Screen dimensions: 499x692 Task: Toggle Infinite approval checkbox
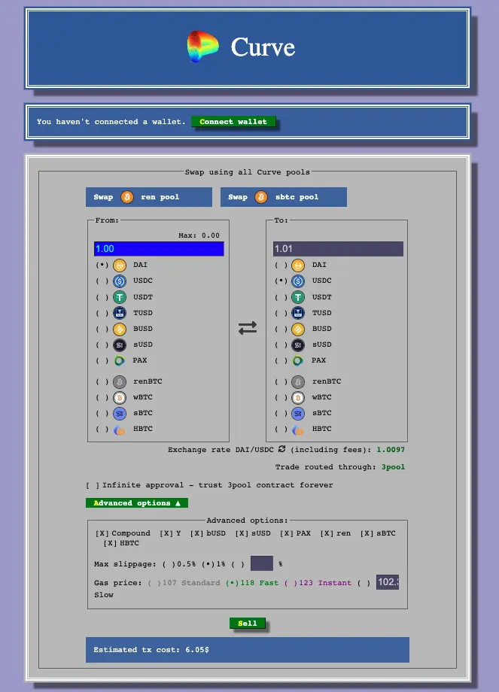pyautogui.click(x=93, y=485)
